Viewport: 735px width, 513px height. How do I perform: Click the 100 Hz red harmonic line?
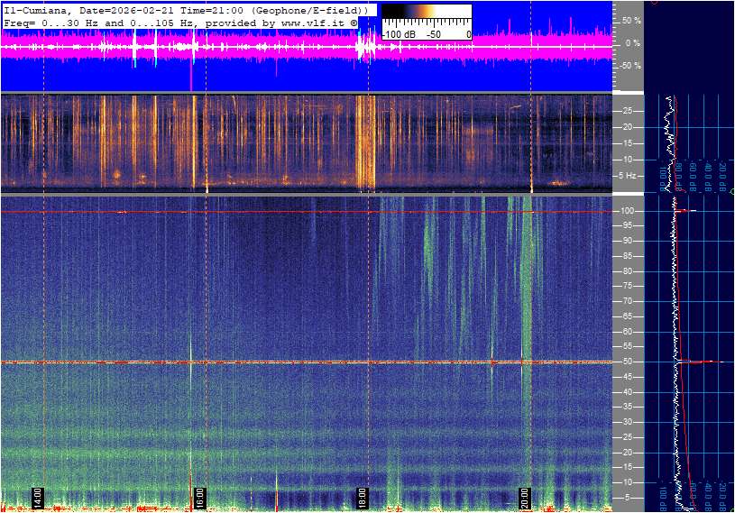point(271,212)
